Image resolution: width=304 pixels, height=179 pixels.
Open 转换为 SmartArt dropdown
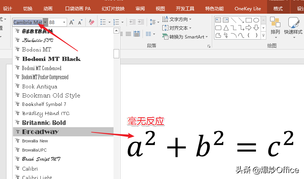click(x=185, y=37)
